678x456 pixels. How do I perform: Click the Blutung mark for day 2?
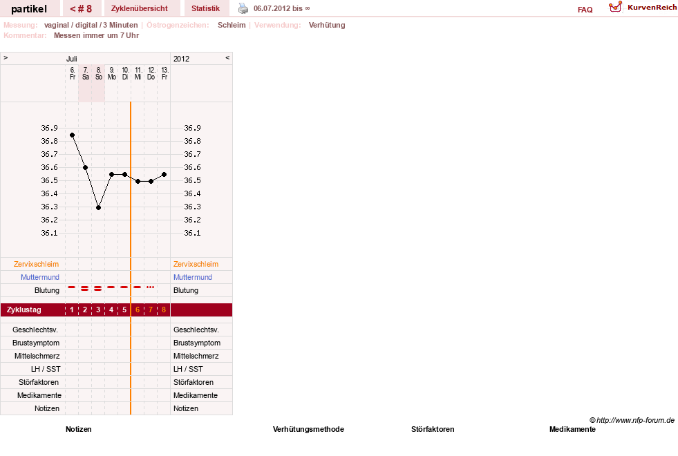click(x=85, y=288)
